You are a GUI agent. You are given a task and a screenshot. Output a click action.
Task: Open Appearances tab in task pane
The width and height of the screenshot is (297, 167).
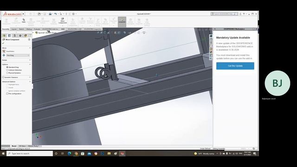211,52
